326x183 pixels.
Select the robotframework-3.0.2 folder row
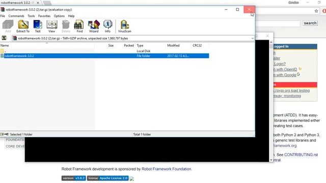[x=104, y=56]
